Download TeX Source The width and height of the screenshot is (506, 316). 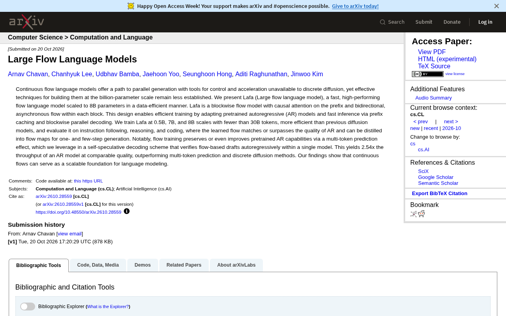pos(434,66)
